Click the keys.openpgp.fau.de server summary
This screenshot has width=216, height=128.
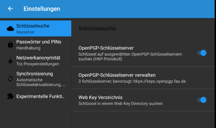(x=132, y=81)
